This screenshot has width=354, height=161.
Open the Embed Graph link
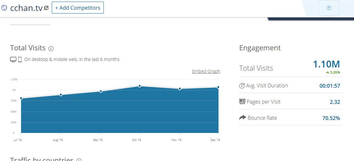pyautogui.click(x=206, y=71)
